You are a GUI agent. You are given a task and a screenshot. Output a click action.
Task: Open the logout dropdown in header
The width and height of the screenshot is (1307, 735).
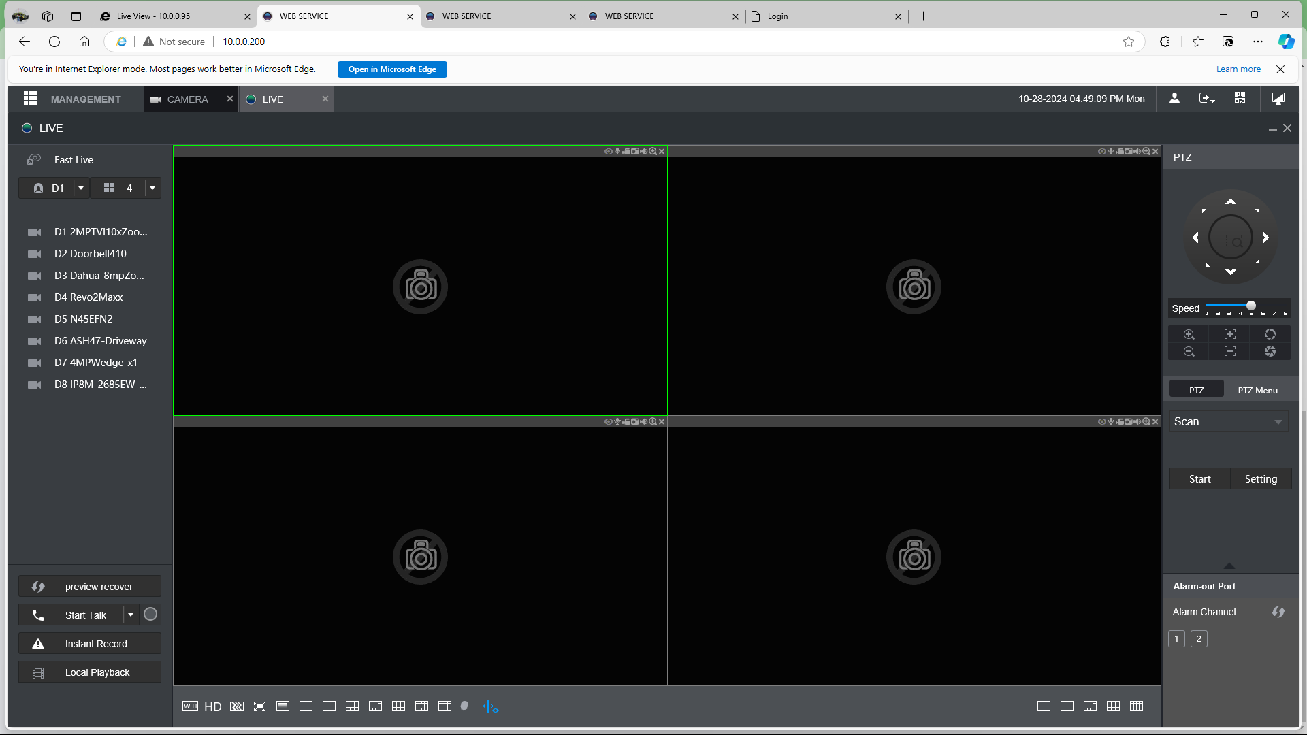[1207, 99]
